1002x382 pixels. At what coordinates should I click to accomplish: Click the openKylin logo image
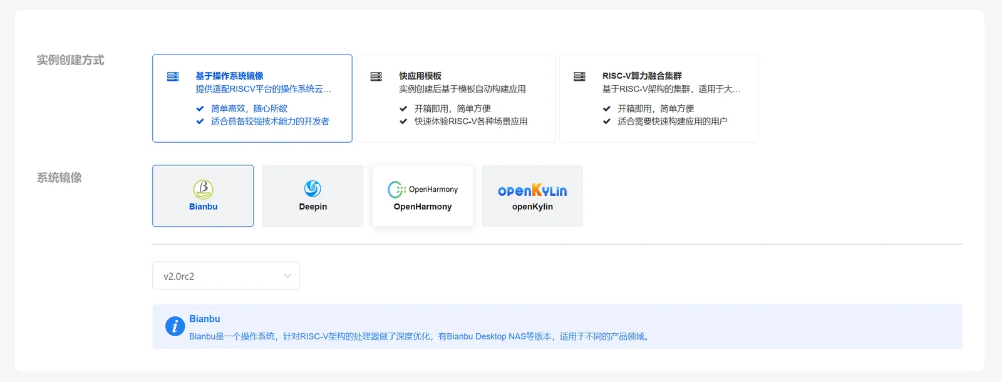click(532, 190)
